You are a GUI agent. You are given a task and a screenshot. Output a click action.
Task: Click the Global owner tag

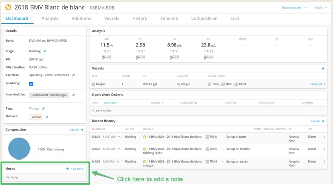click(x=36, y=117)
